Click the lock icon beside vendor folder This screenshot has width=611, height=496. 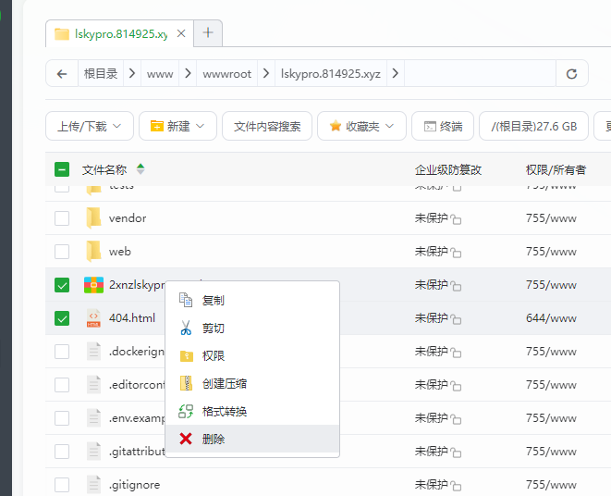coord(456,219)
